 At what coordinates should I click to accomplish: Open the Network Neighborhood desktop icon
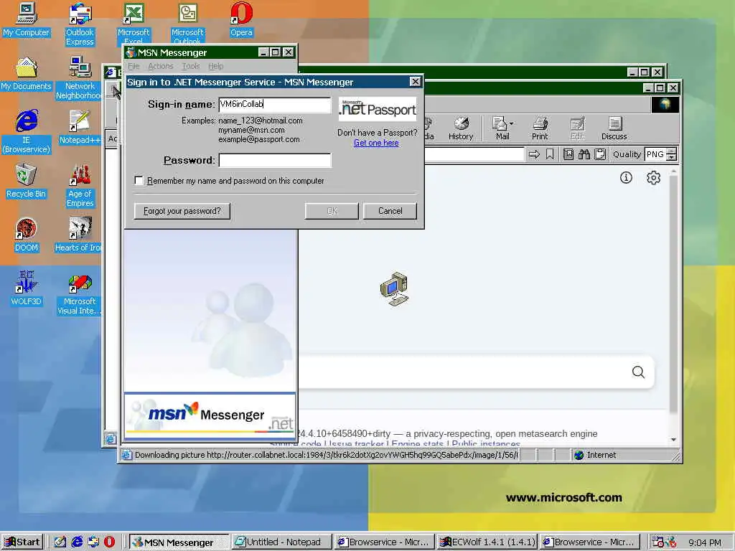coord(80,78)
